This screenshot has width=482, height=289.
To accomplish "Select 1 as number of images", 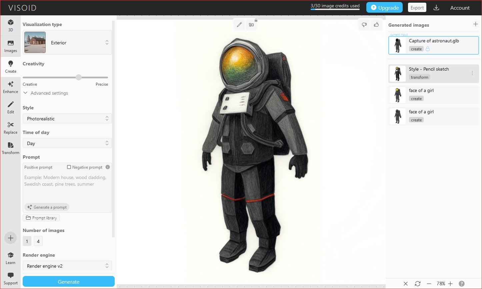I will [27, 241].
